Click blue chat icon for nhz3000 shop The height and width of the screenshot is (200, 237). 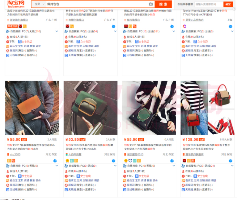click(55, 161)
